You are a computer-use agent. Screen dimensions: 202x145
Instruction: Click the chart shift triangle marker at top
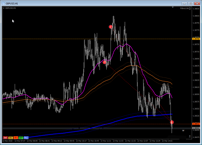[173, 7]
